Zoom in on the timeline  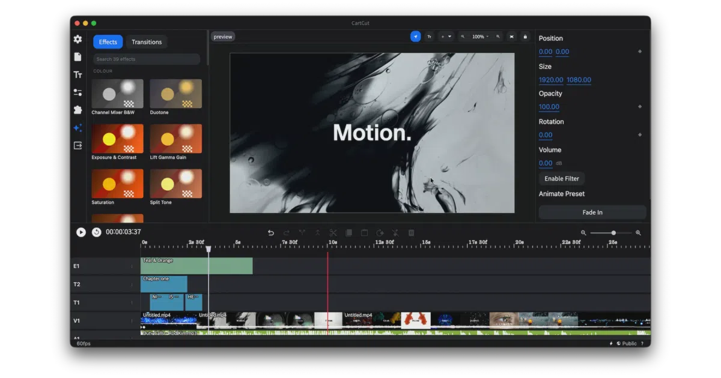pyautogui.click(x=638, y=233)
